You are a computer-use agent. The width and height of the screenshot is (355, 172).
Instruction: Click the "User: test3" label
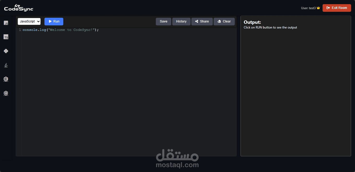pyautogui.click(x=308, y=8)
